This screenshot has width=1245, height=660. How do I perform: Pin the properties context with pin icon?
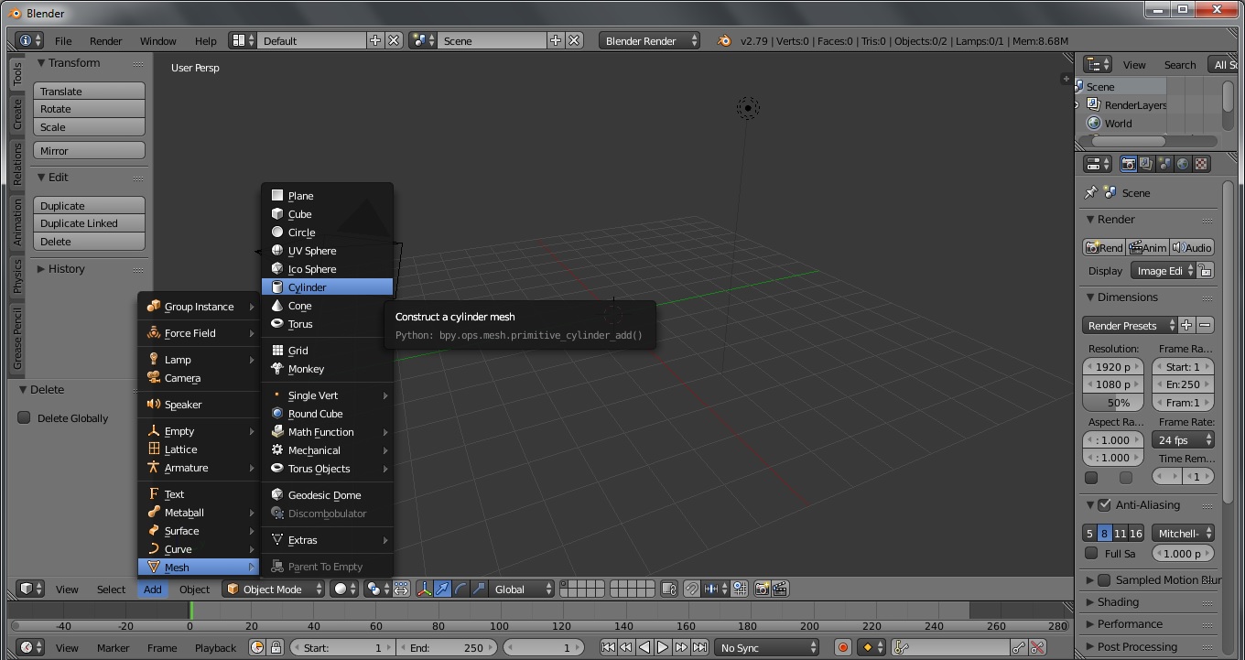(1090, 192)
